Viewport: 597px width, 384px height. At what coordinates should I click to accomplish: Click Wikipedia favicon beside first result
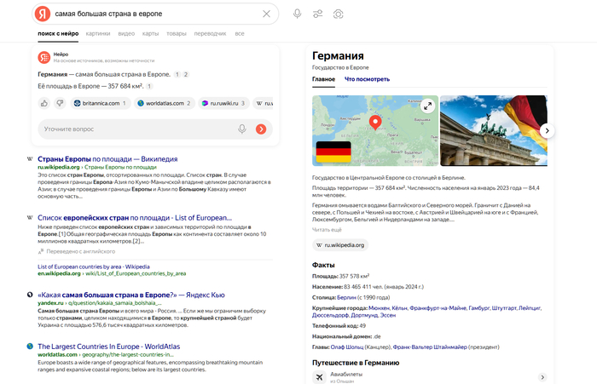click(30, 159)
